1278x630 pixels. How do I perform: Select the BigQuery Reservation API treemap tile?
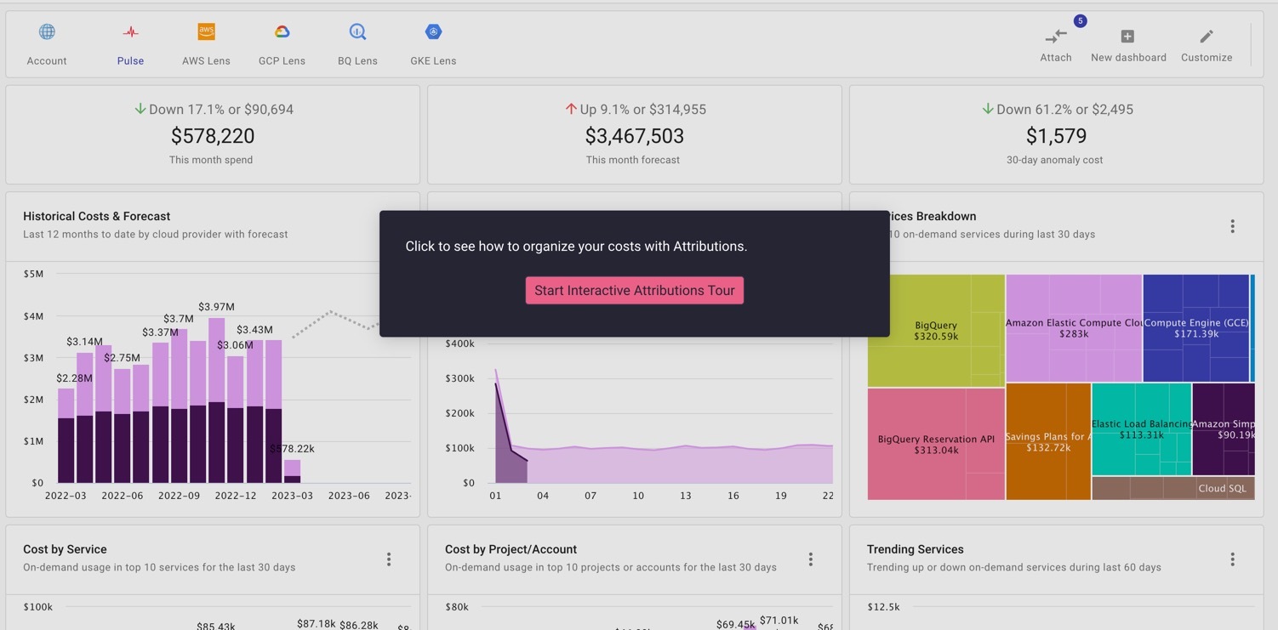[935, 444]
